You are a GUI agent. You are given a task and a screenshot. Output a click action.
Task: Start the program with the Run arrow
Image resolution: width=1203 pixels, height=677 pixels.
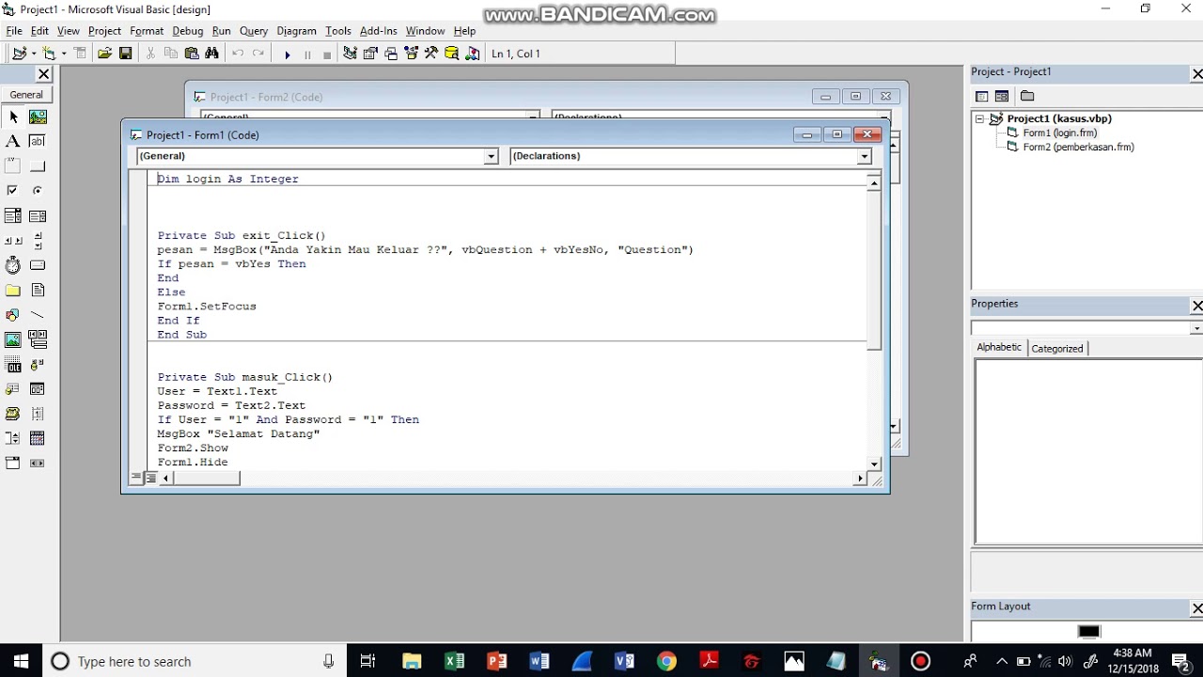[x=287, y=55]
